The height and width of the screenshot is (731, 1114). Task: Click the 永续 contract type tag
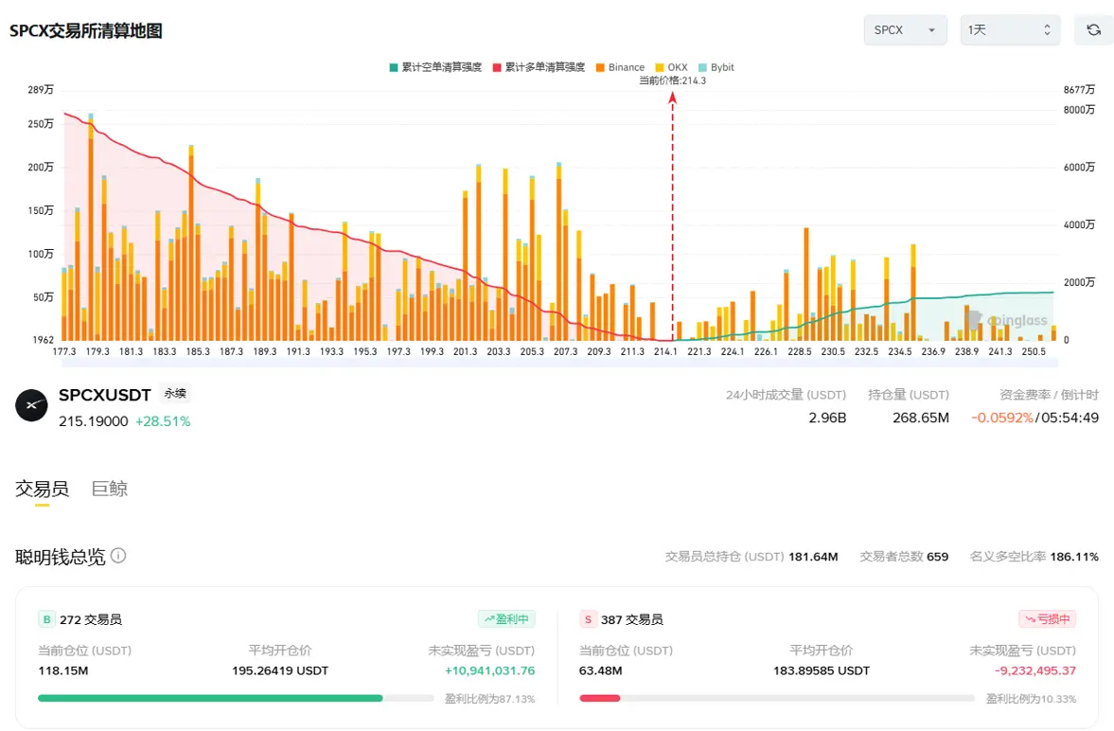click(175, 393)
